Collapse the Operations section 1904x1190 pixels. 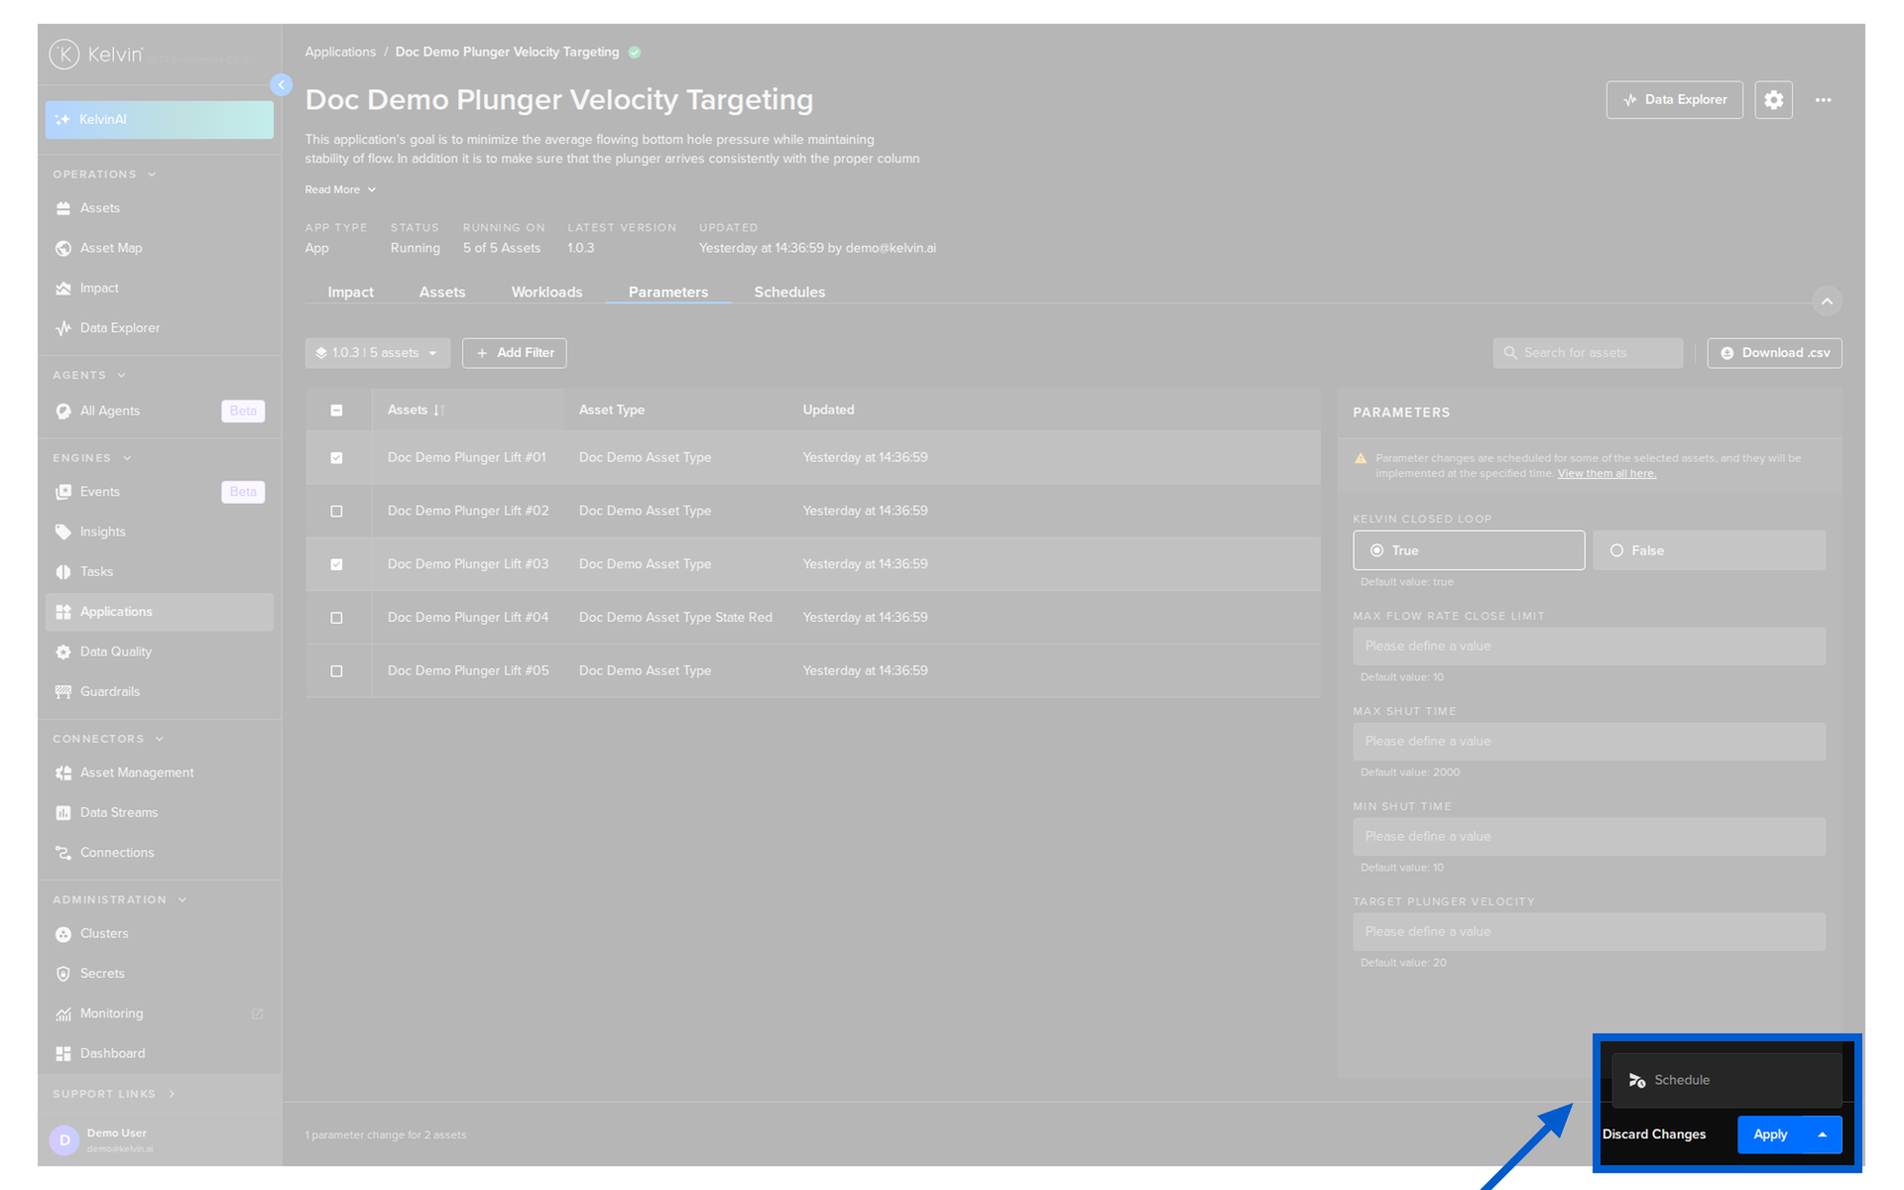(152, 175)
